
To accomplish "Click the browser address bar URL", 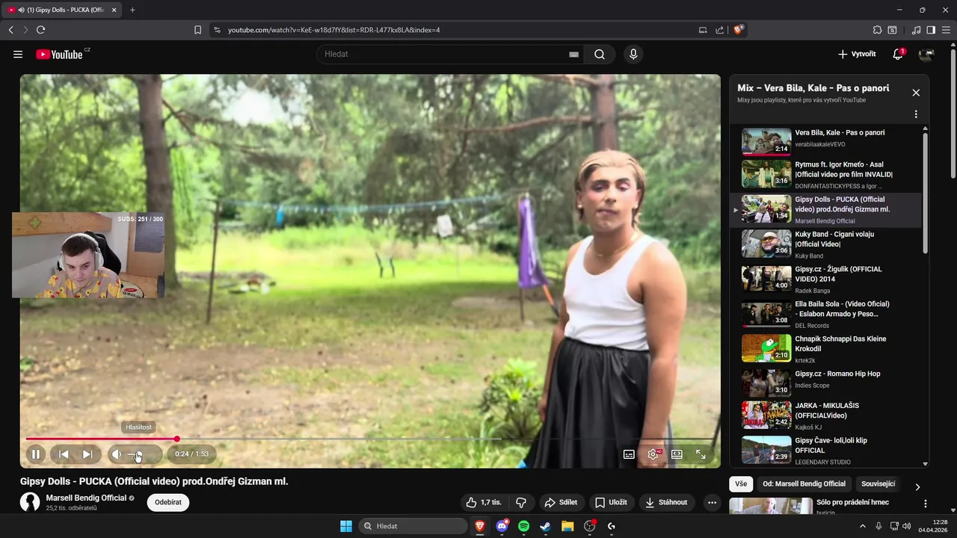I will click(334, 30).
